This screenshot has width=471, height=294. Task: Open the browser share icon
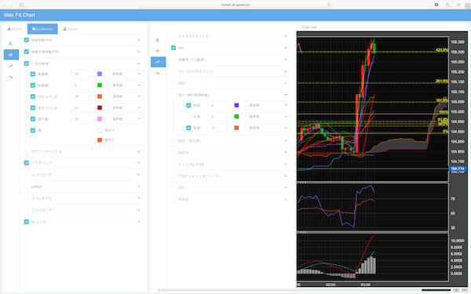pos(447,5)
